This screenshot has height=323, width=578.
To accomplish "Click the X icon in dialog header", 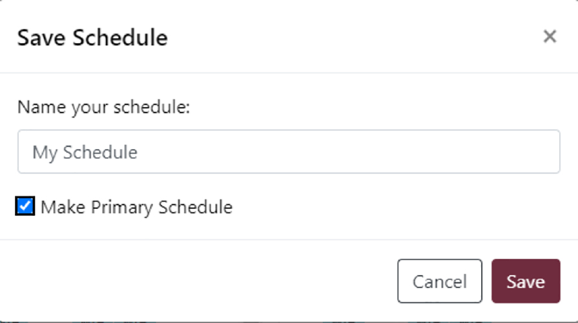I will coord(550,37).
